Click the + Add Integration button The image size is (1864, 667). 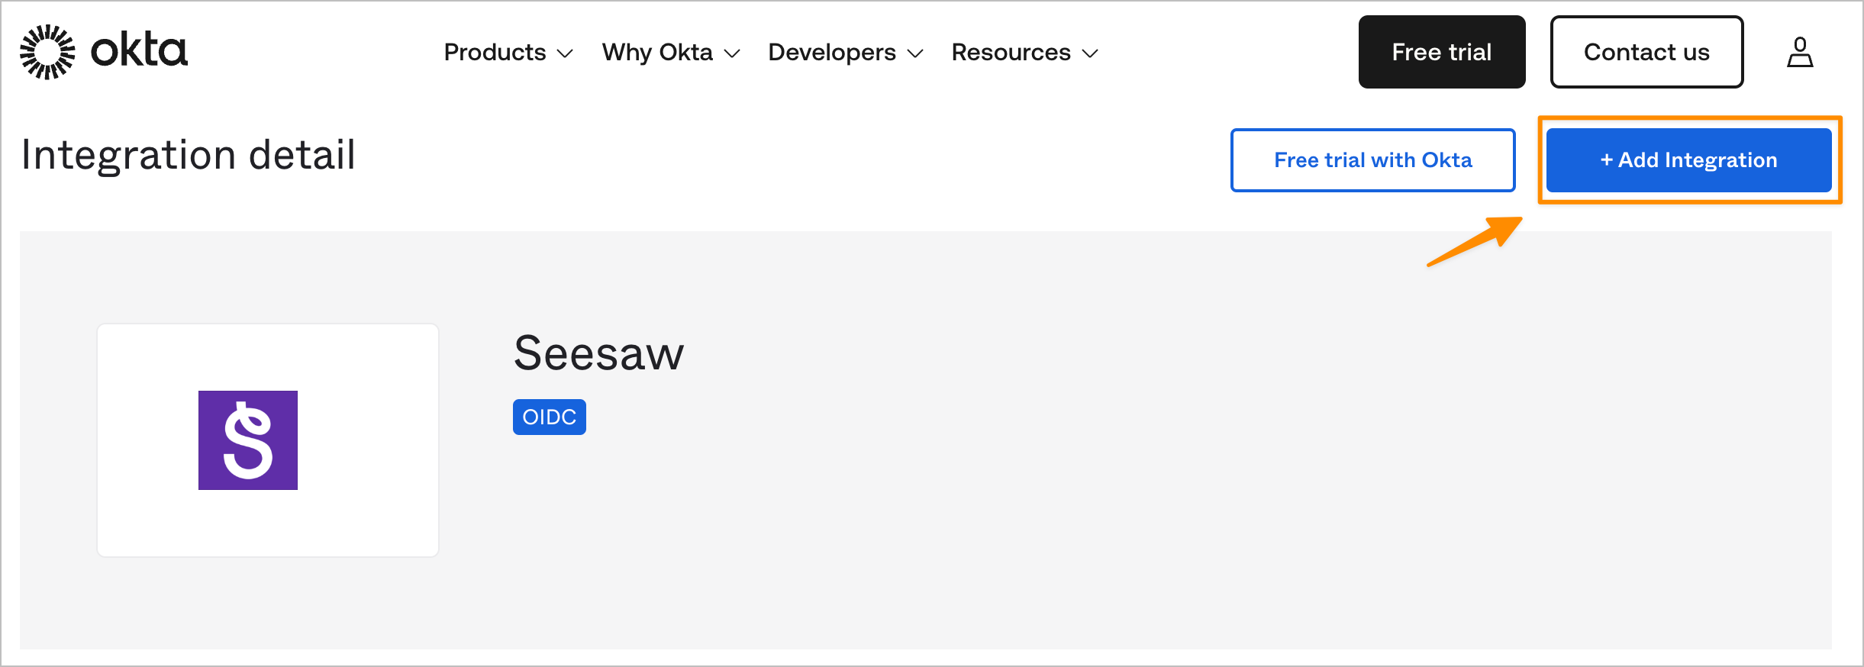click(x=1688, y=159)
